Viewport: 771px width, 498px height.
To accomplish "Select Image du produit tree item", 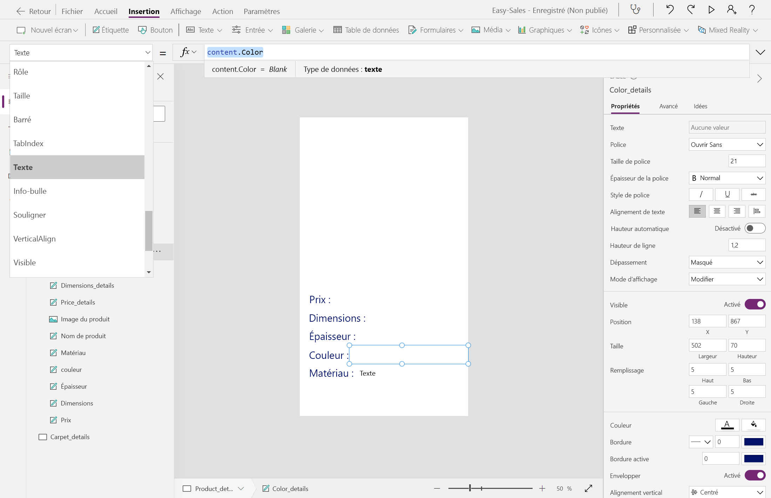I will pyautogui.click(x=85, y=319).
